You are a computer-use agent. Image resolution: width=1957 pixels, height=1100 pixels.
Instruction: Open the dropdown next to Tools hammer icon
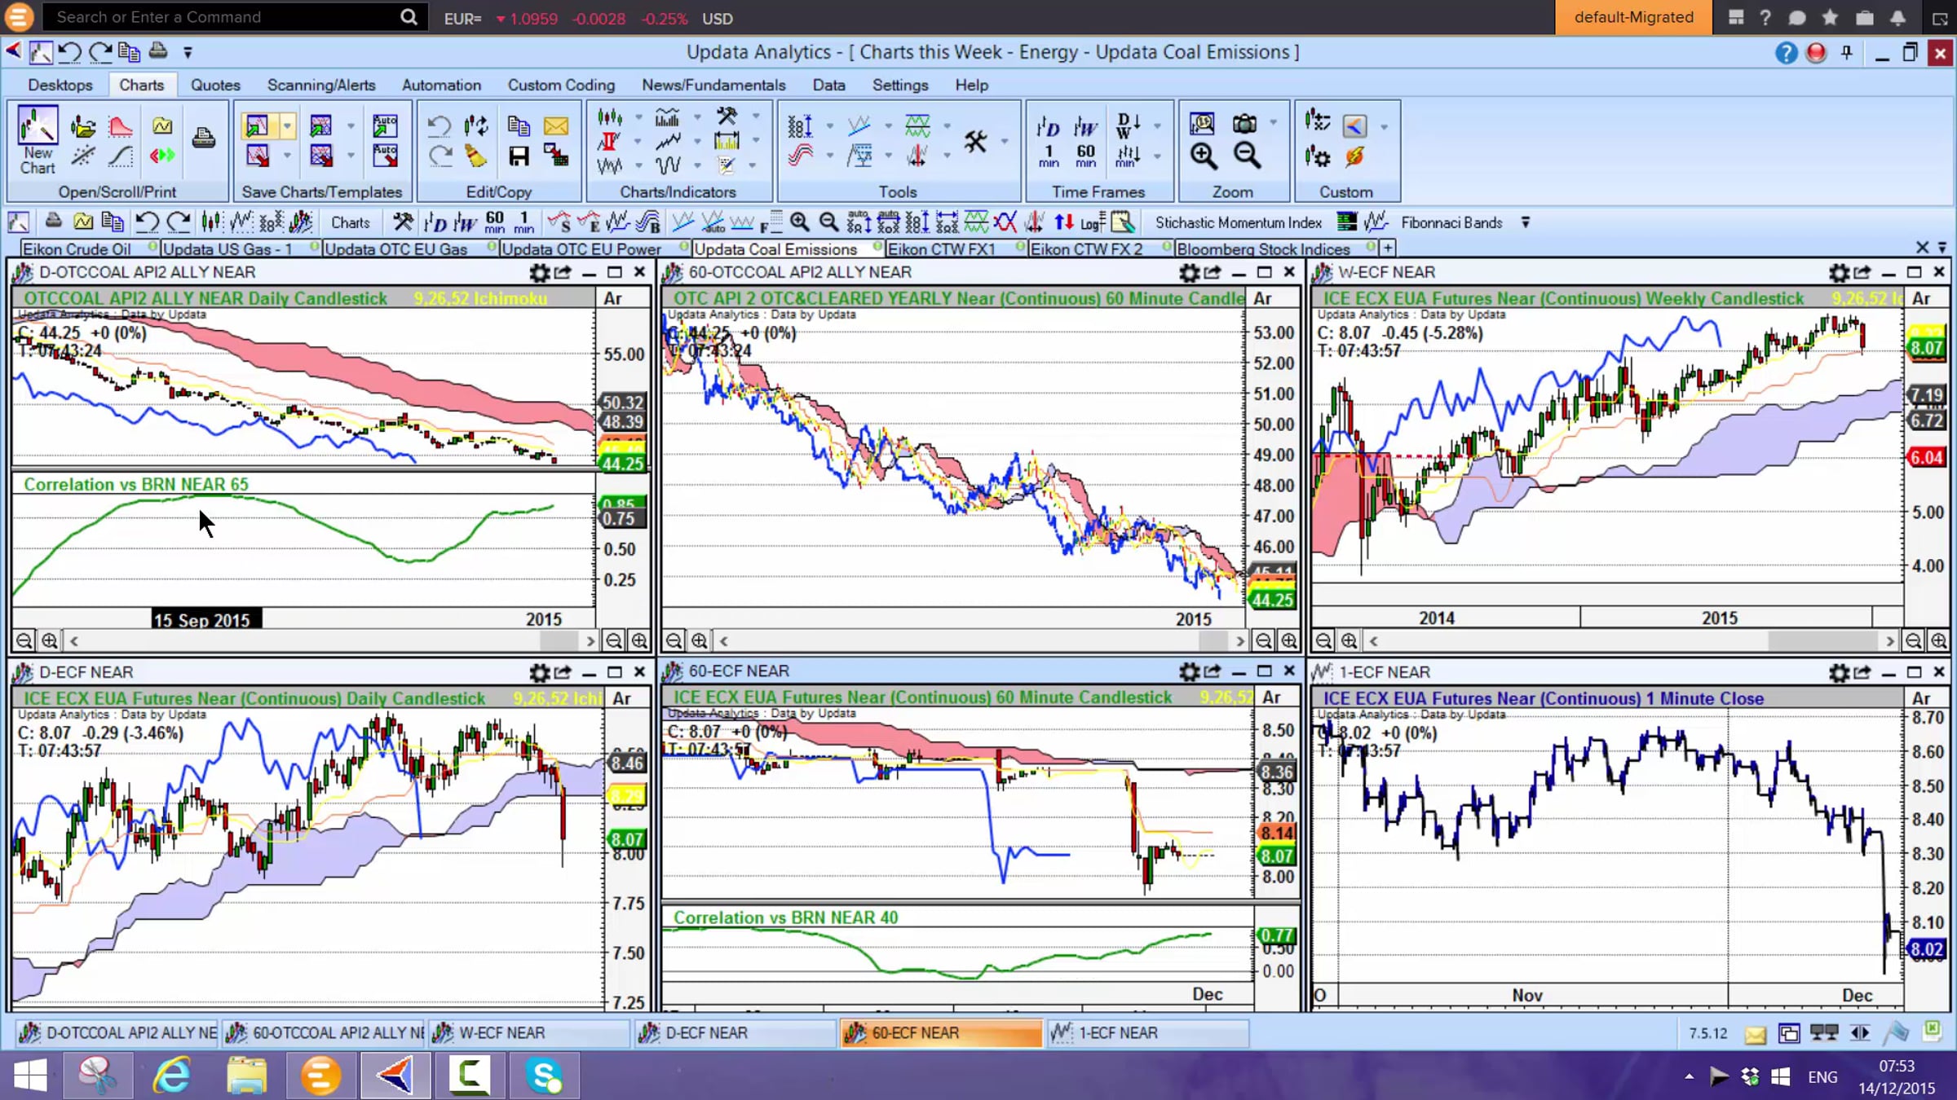point(1004,142)
